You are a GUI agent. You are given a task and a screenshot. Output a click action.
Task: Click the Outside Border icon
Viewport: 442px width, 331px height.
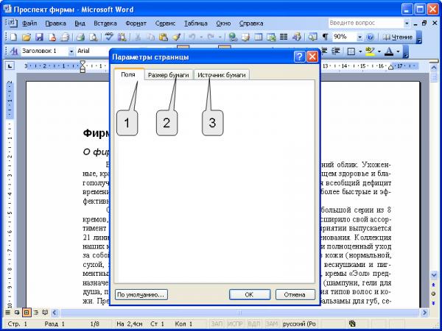click(351, 51)
